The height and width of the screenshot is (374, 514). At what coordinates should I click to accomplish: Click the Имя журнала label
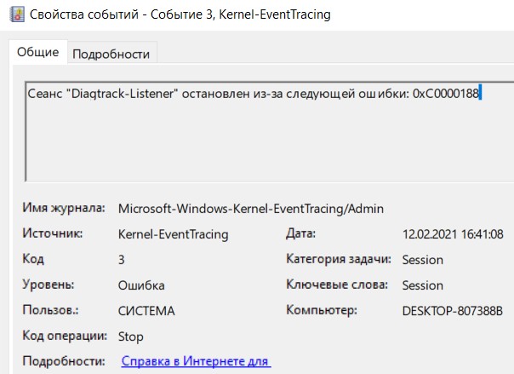click(x=64, y=208)
